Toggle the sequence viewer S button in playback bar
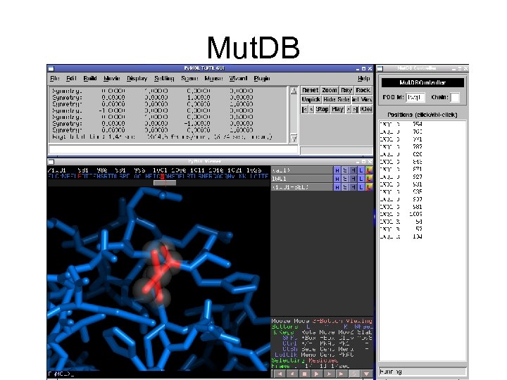The height and width of the screenshot is (380, 507). 353,374
